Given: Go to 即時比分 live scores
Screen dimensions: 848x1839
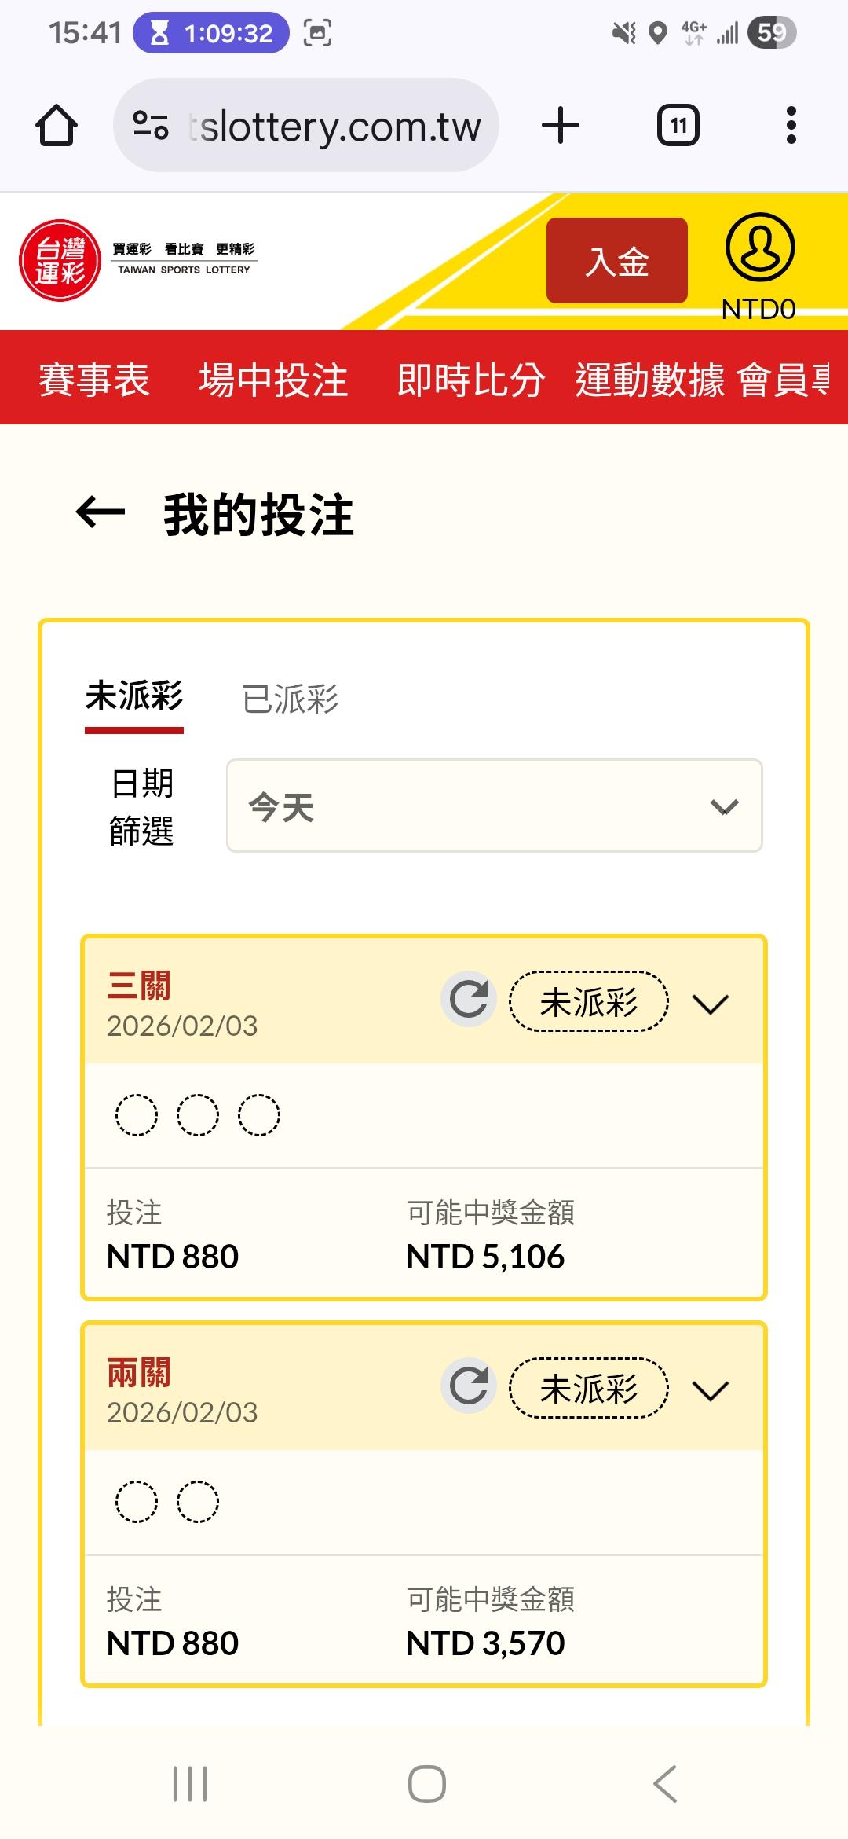Looking at the screenshot, I should tap(471, 380).
